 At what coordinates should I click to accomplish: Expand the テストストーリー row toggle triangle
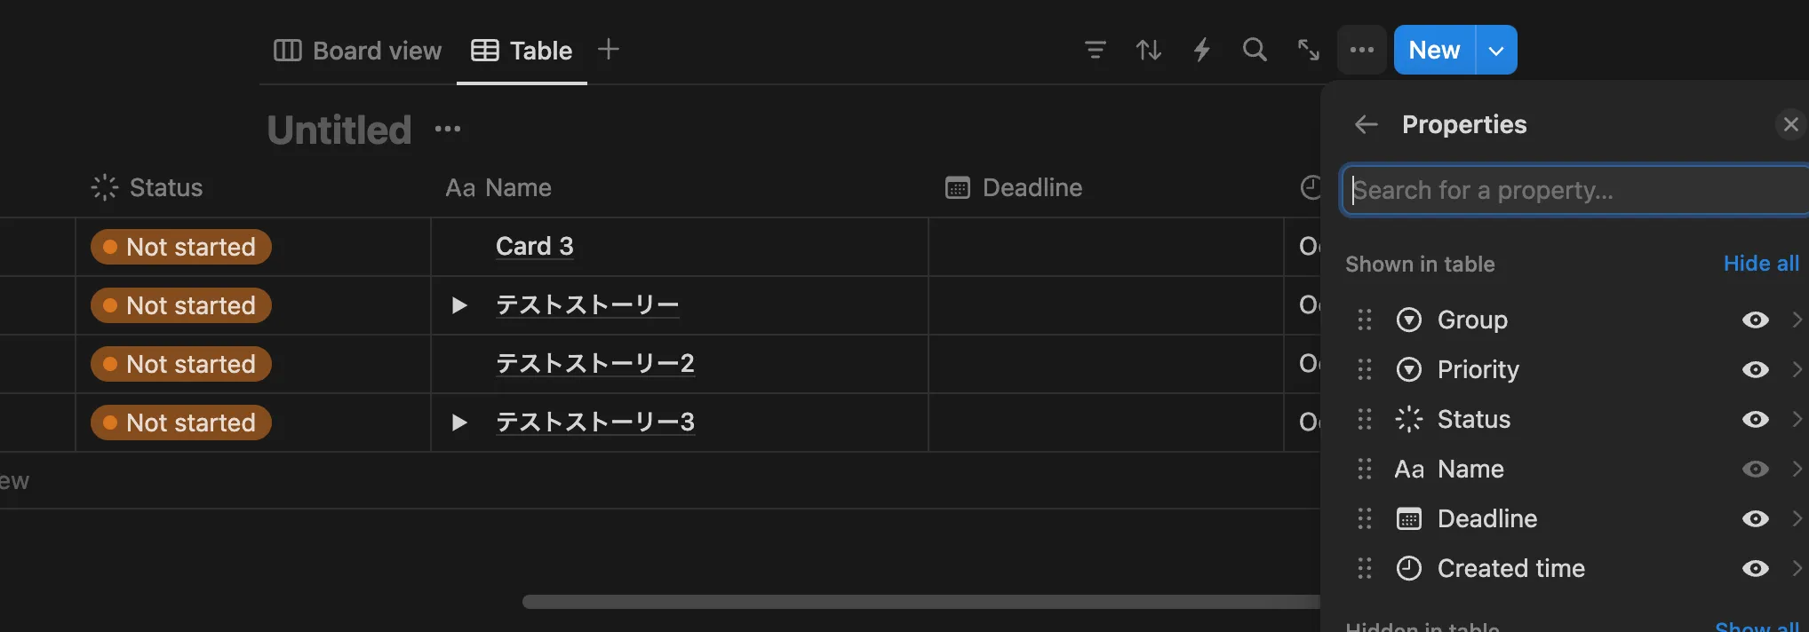459,305
